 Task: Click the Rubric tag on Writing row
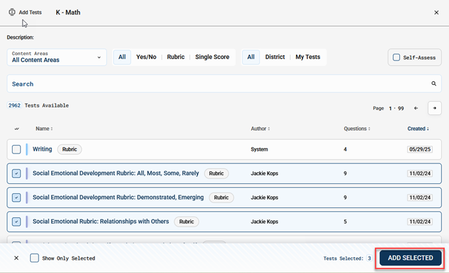[x=70, y=149]
